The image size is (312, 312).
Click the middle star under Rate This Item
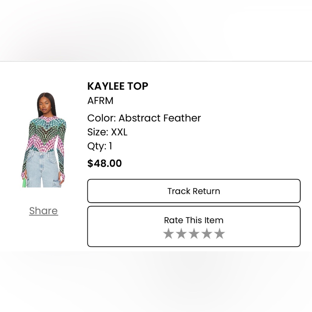pyautogui.click(x=194, y=233)
